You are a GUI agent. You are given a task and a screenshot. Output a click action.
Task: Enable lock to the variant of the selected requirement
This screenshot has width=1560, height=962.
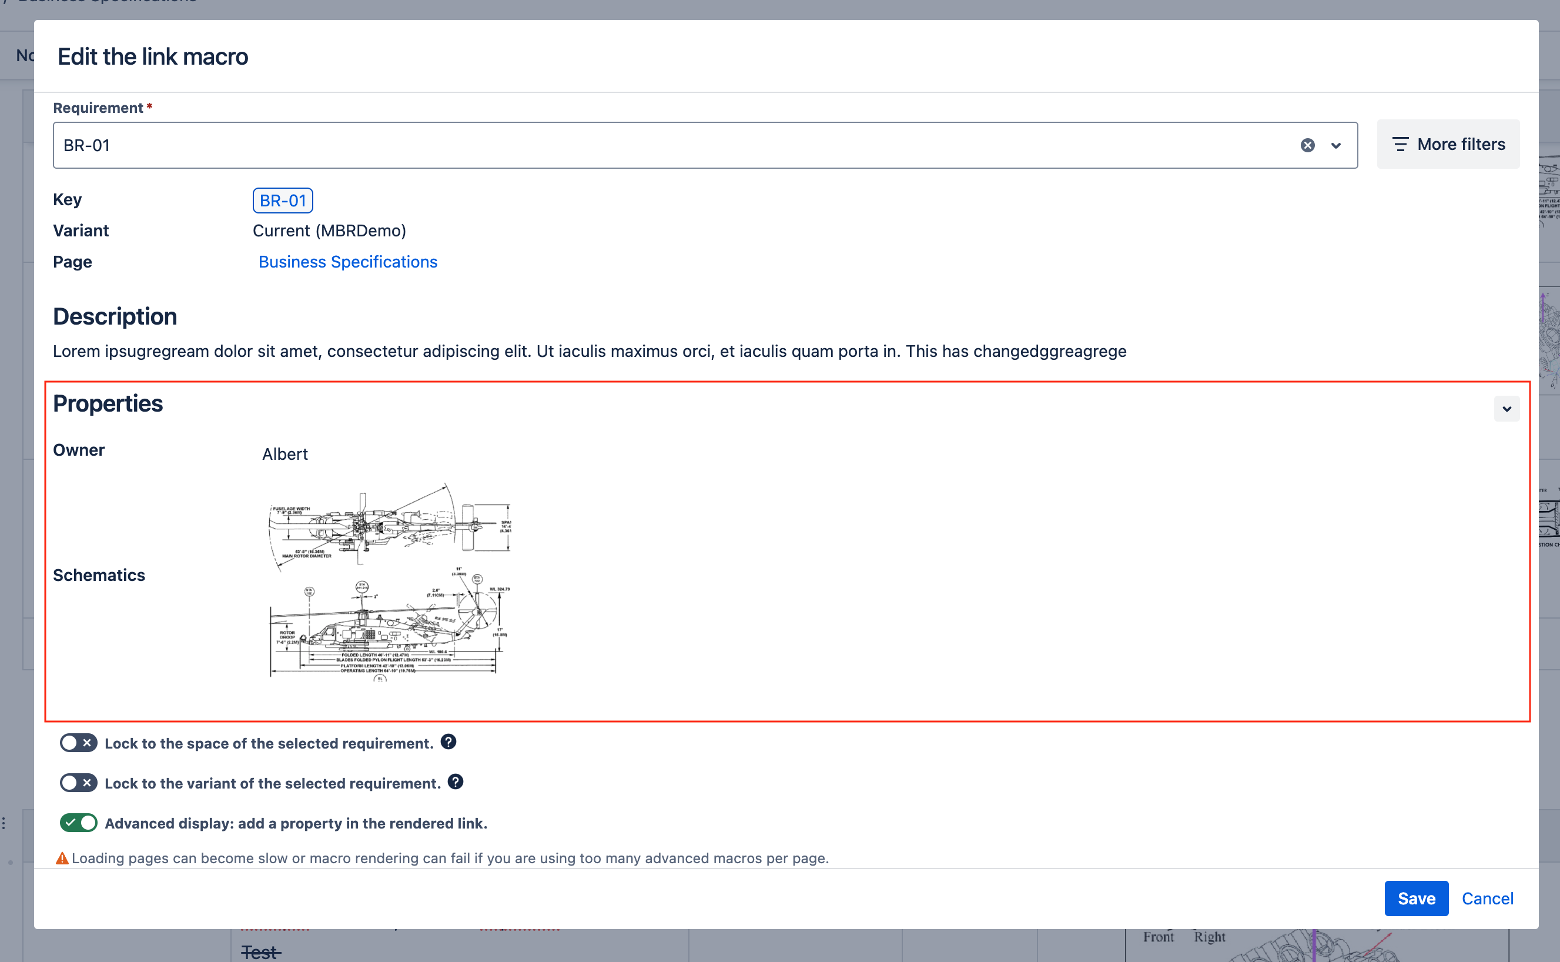tap(78, 783)
